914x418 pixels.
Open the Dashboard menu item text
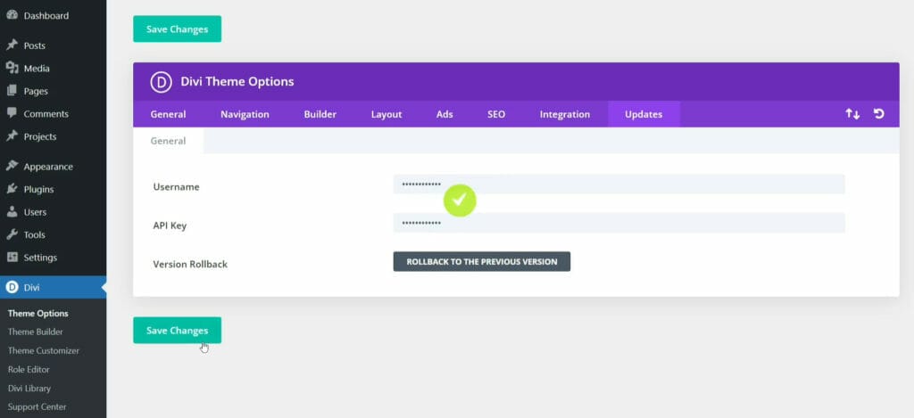[46, 16]
